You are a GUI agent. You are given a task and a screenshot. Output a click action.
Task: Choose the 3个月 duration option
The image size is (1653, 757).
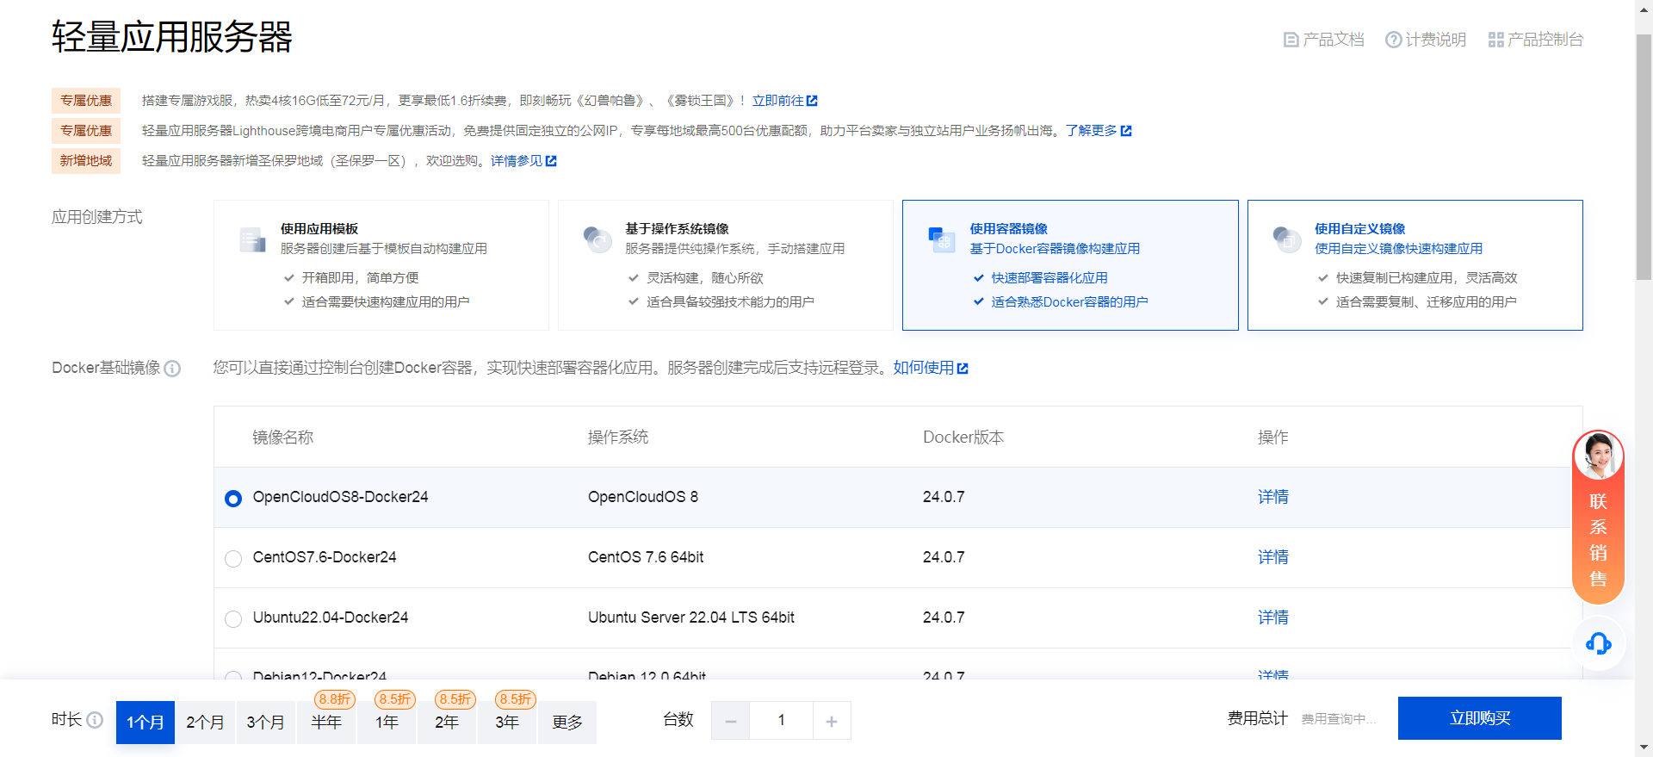[x=266, y=723]
